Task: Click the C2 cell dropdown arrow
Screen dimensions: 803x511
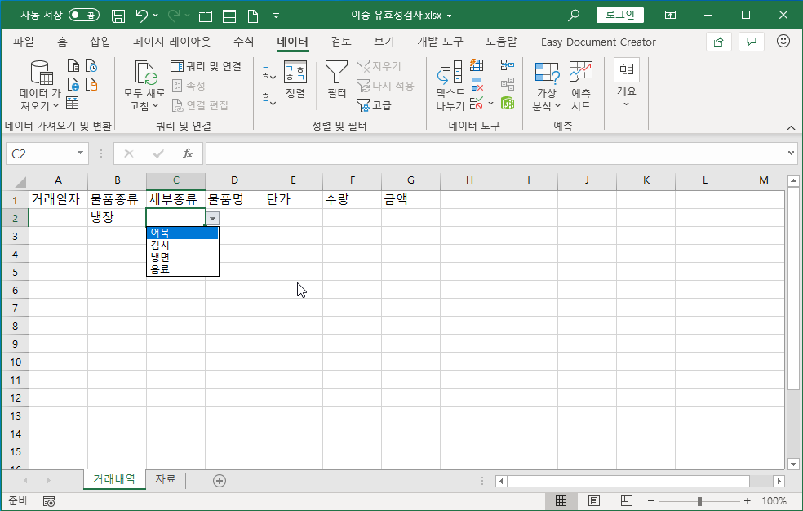Action: [x=212, y=219]
